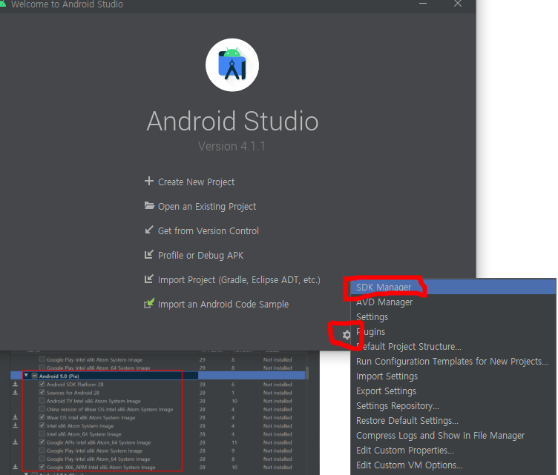
Task: Click the arrow icon beside Get from Version Control
Action: pos(148,230)
